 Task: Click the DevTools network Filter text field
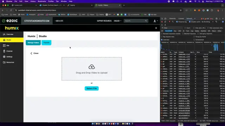tap(172, 28)
